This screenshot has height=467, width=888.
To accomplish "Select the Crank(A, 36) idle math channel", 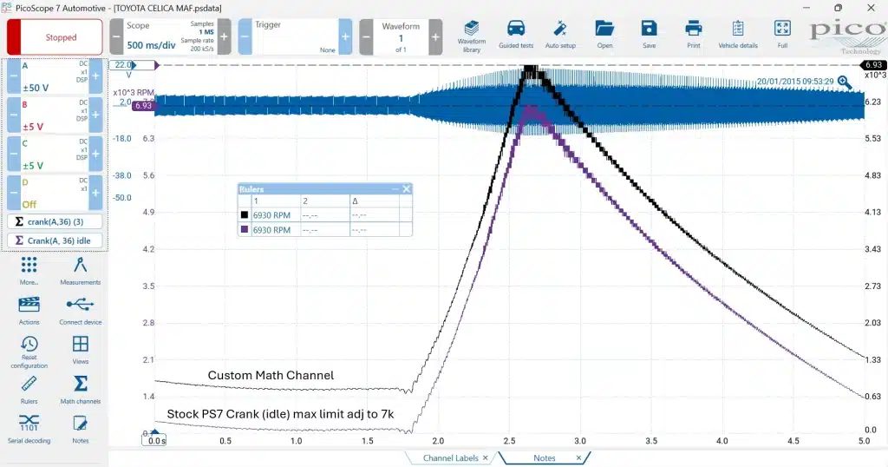I will coord(55,240).
